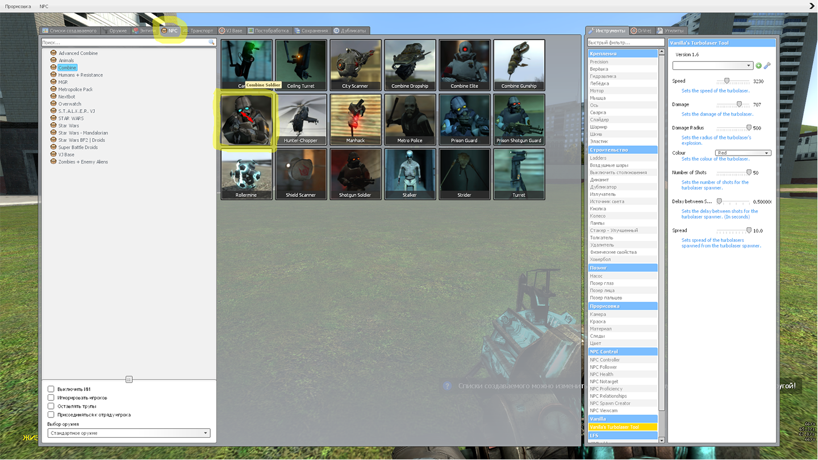The image size is (818, 460).
Task: Select the Дубликатор tool
Action: [x=623, y=187]
